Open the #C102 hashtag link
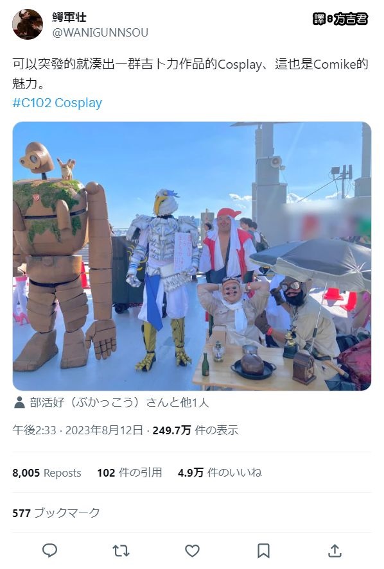The width and height of the screenshot is (384, 569). click(x=32, y=103)
